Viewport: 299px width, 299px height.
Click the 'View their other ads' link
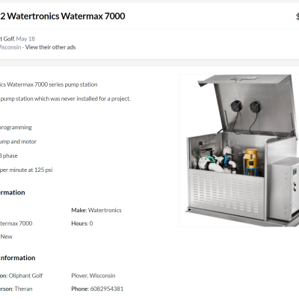pos(50,47)
